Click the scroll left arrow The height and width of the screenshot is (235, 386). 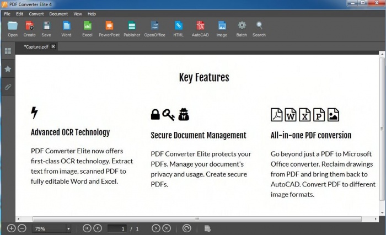(x=18, y=219)
